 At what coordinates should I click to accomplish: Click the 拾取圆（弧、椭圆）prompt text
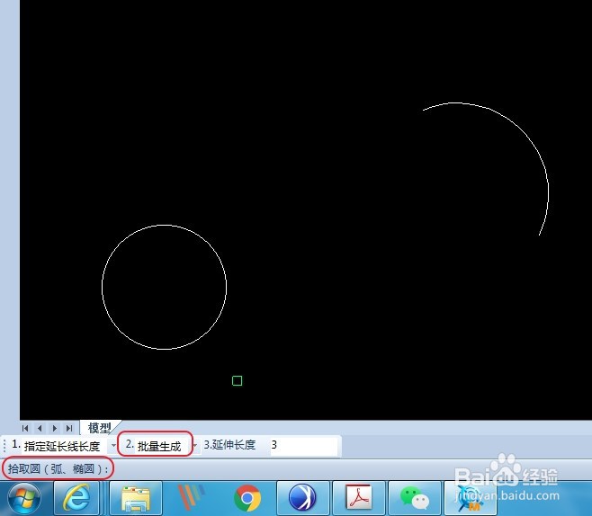point(58,469)
